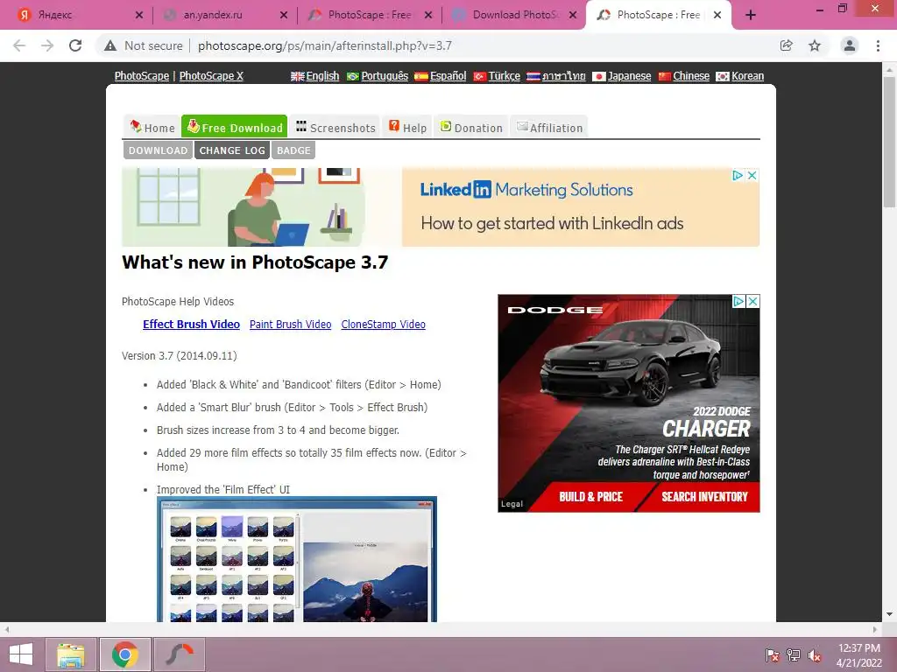Click AdChoices icon on LinkedIn ad
Screen dimensions: 897x672
click(x=738, y=175)
